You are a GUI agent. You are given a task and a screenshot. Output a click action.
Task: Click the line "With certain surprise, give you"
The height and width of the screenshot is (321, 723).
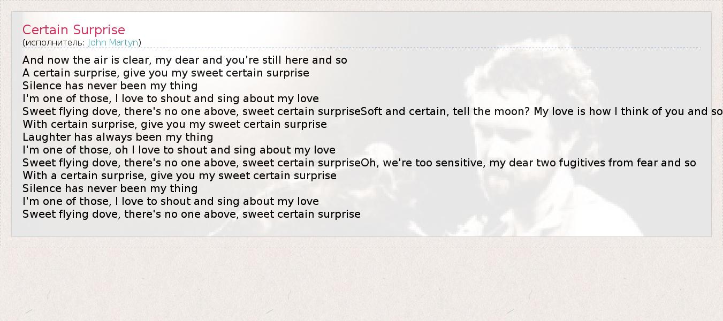pos(174,124)
